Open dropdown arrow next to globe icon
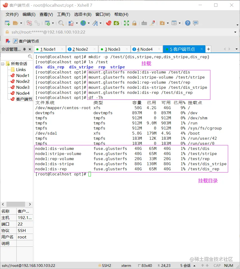The height and width of the screenshot is (269, 240). (x=89, y=23)
